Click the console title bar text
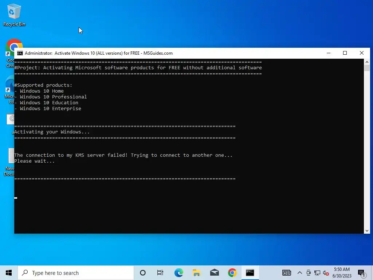The height and width of the screenshot is (280, 373). [99, 53]
